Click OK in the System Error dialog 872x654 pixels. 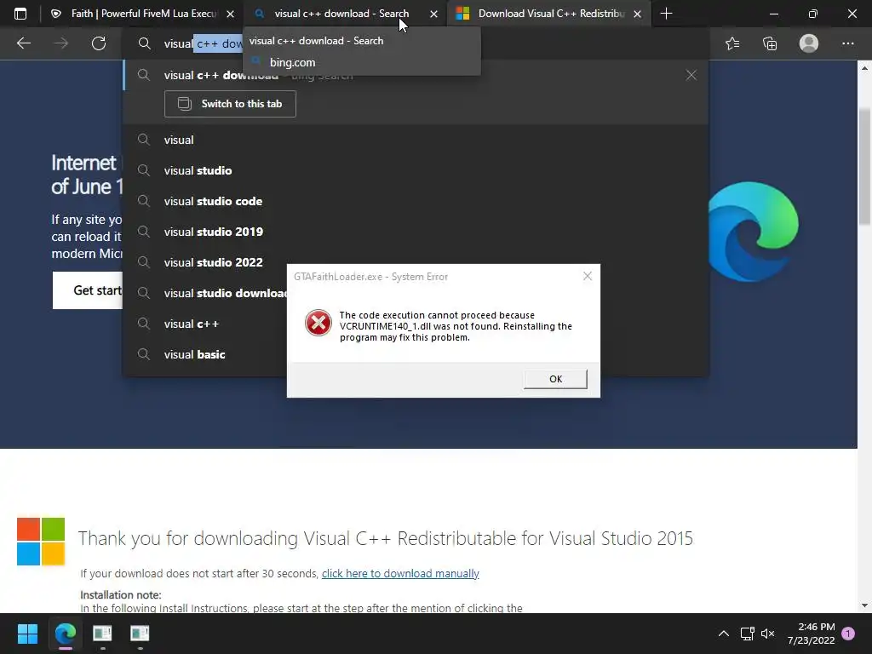click(x=555, y=379)
